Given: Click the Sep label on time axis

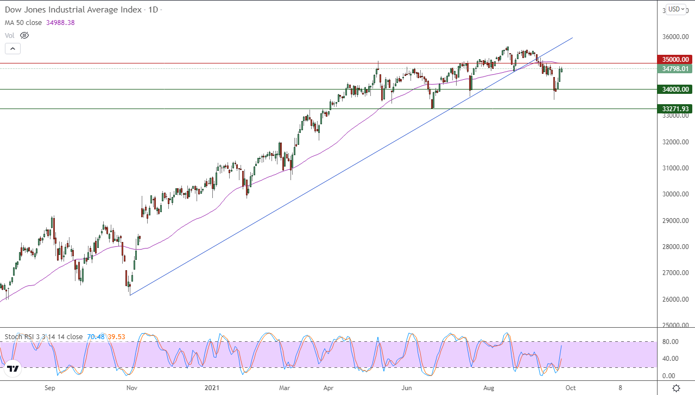Looking at the screenshot, I should 50,388.
